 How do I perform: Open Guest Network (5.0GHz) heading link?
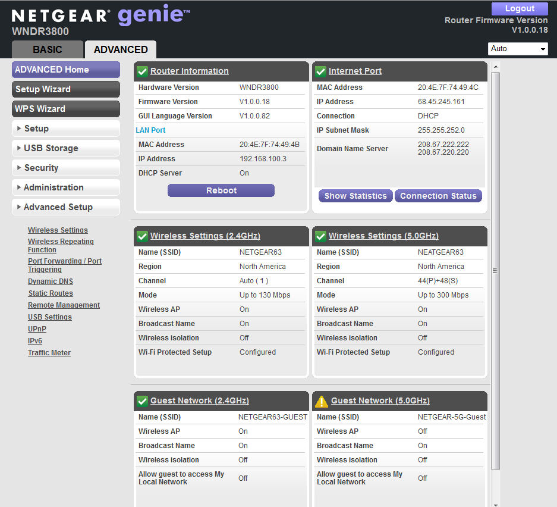(x=380, y=400)
